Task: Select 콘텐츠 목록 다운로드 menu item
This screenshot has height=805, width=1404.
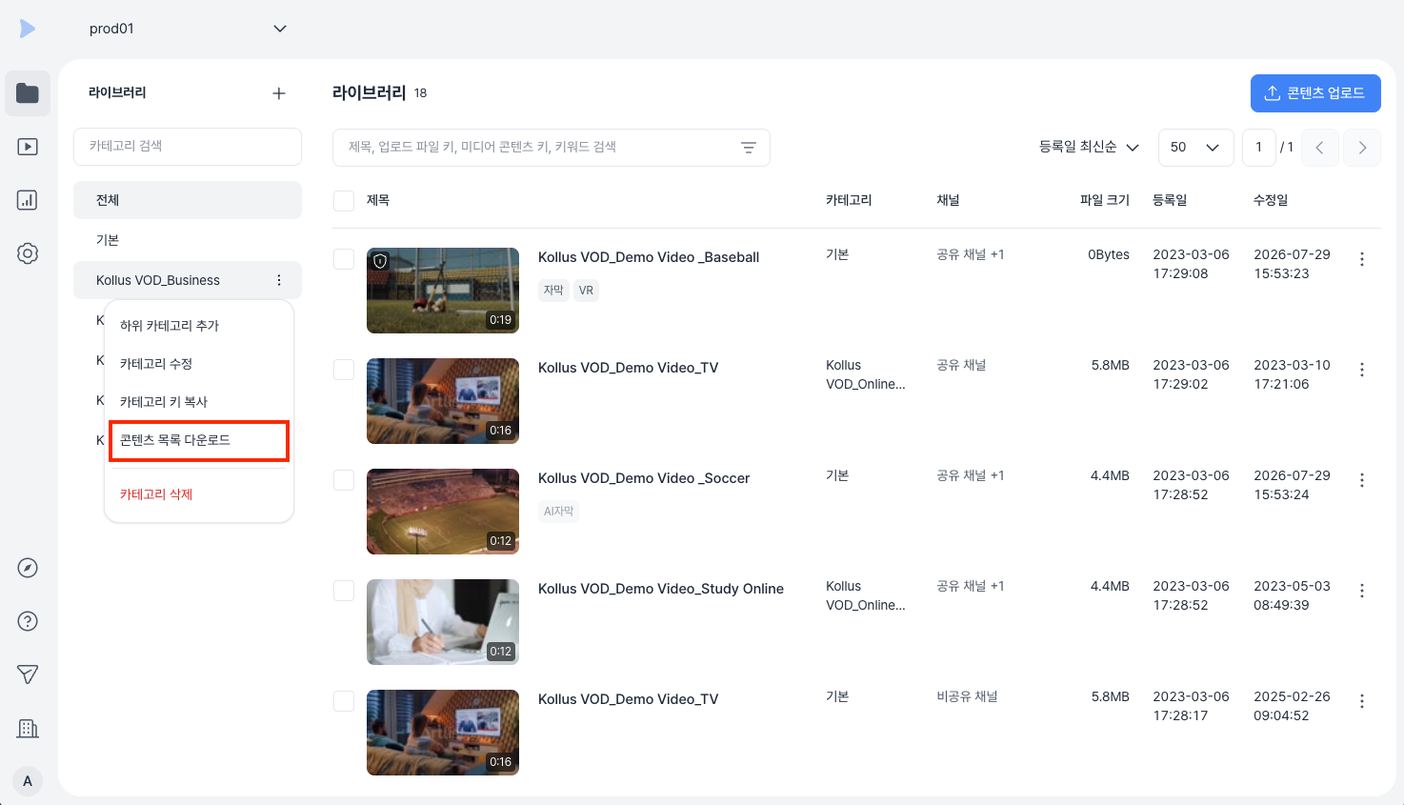Action: 198,440
